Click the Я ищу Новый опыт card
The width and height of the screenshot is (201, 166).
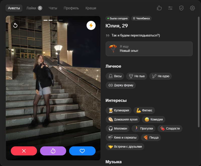[149, 49]
